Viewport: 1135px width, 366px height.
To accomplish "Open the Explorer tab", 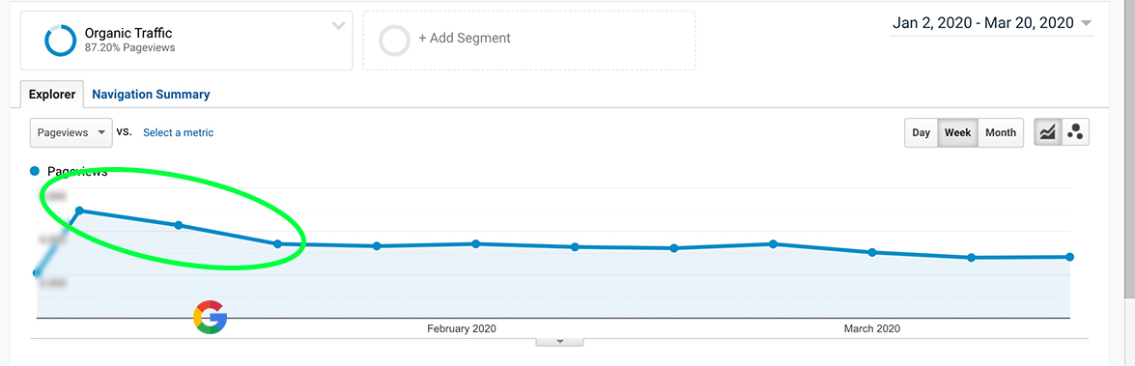I will click(51, 94).
